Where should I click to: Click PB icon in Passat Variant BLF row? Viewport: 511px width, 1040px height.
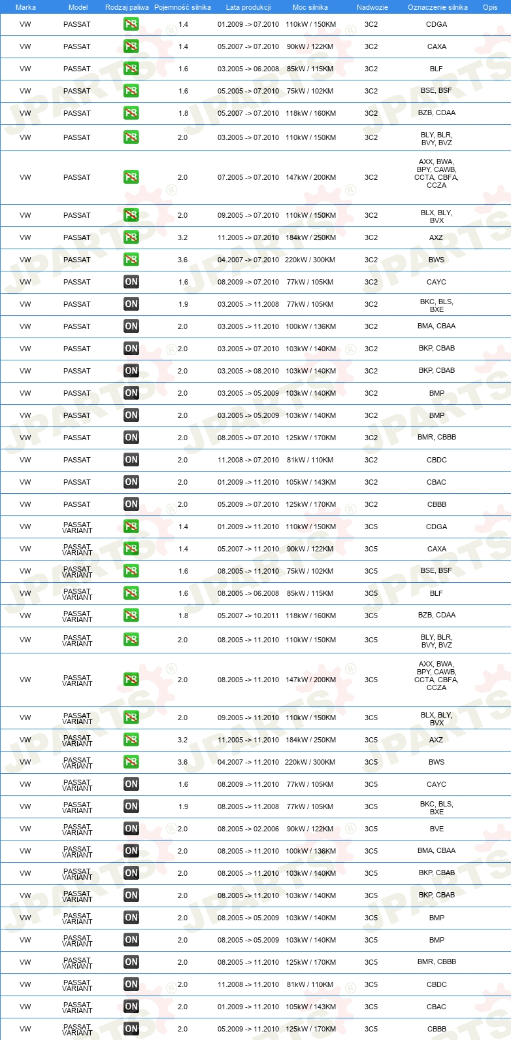[131, 593]
